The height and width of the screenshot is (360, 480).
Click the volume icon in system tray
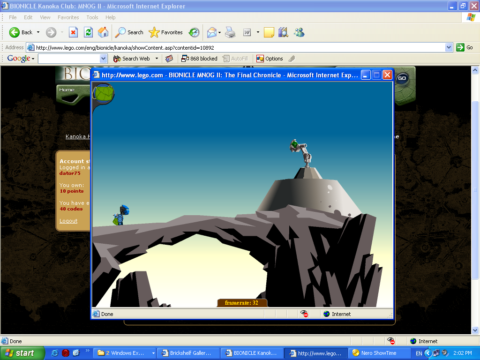pos(445,353)
